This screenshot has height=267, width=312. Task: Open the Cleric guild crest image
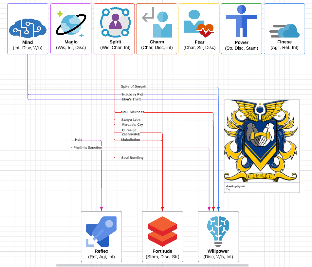(262, 141)
